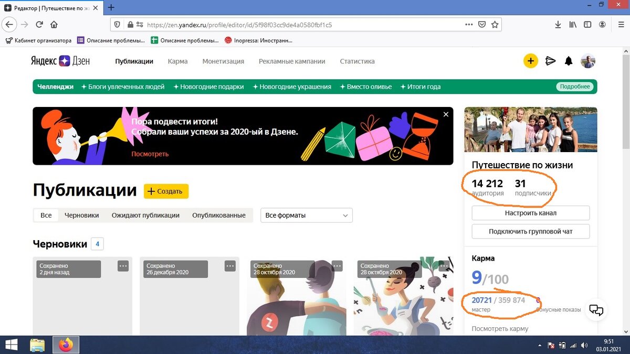
Task: Click the volume icon in system tray
Action: 583,345
